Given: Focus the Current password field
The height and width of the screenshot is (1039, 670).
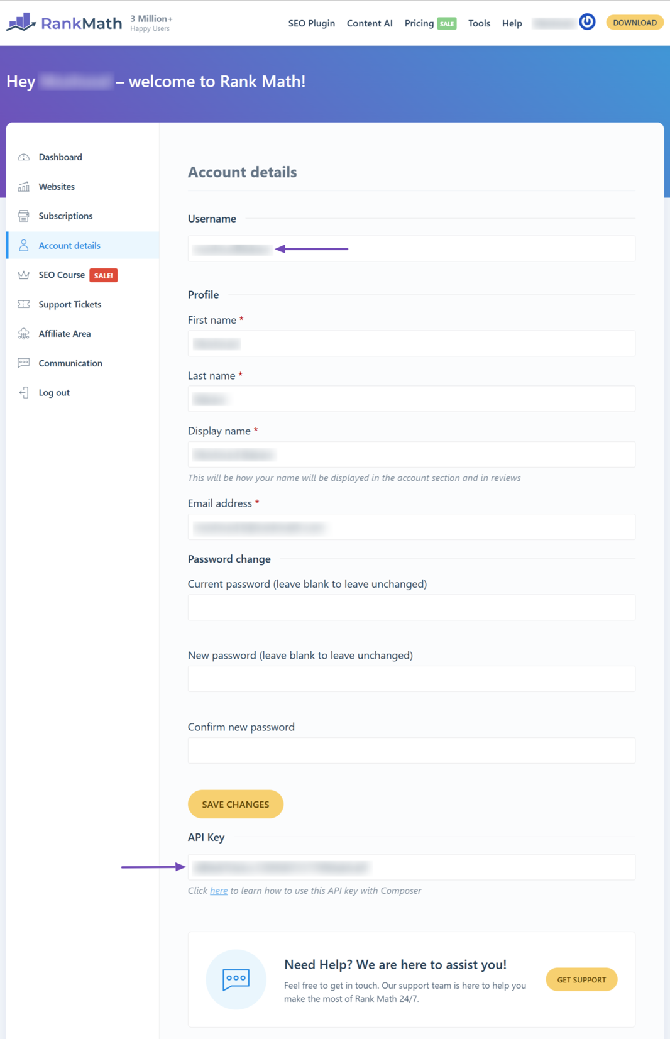Looking at the screenshot, I should pyautogui.click(x=412, y=607).
